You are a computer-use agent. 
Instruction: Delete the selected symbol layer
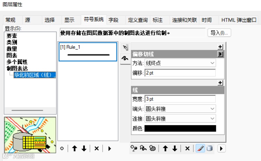187,148
